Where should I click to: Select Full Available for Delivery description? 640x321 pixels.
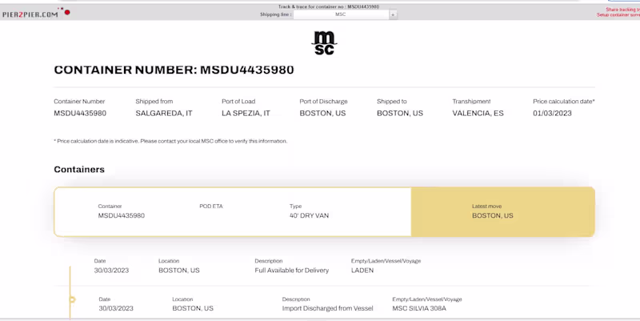[x=291, y=271]
